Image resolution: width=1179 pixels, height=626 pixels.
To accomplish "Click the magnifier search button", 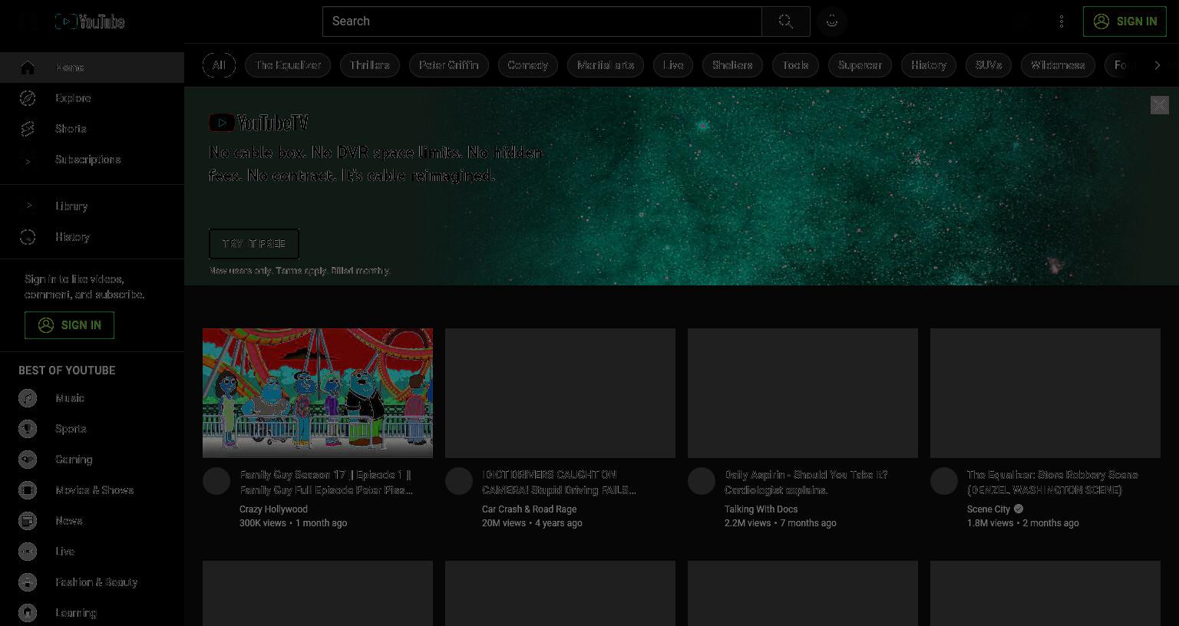I will [785, 21].
